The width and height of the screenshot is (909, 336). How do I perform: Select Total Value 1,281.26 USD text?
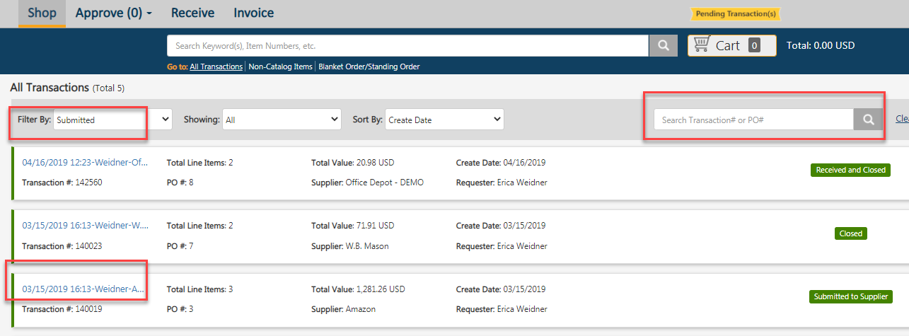[358, 289]
